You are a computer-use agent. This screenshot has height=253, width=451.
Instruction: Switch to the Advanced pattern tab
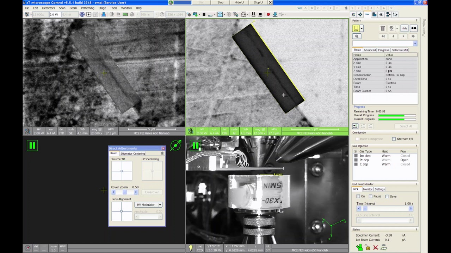click(370, 50)
